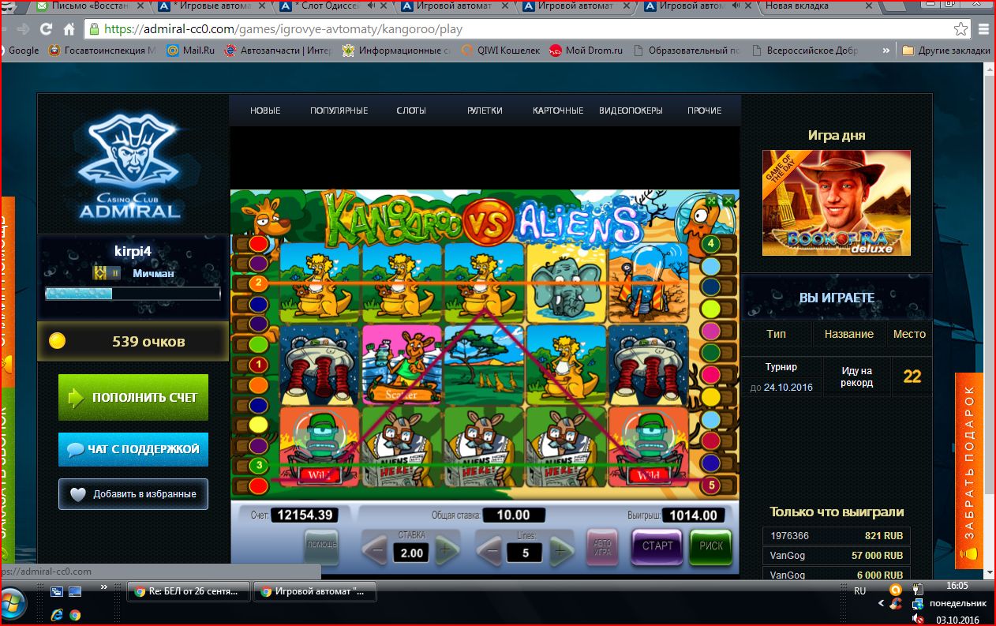Click the green fullscreen icon above the game

click(712, 201)
